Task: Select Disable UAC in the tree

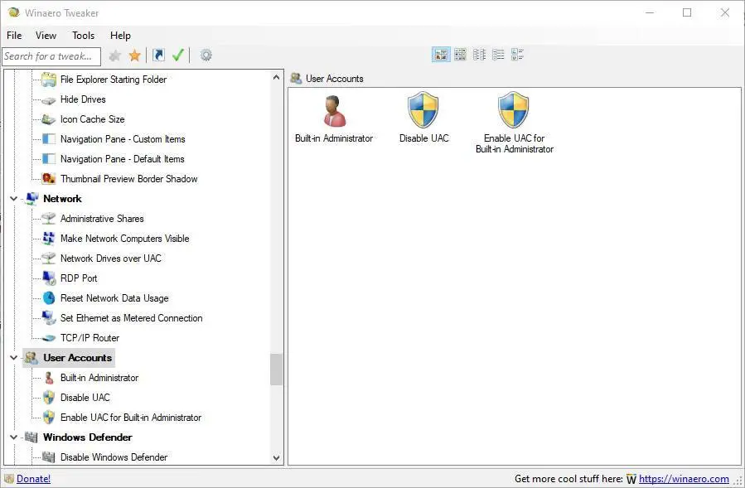Action: click(x=85, y=398)
